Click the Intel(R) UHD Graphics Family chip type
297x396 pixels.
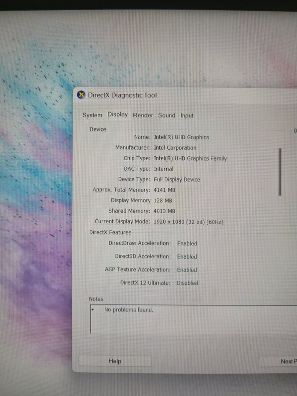click(x=190, y=158)
